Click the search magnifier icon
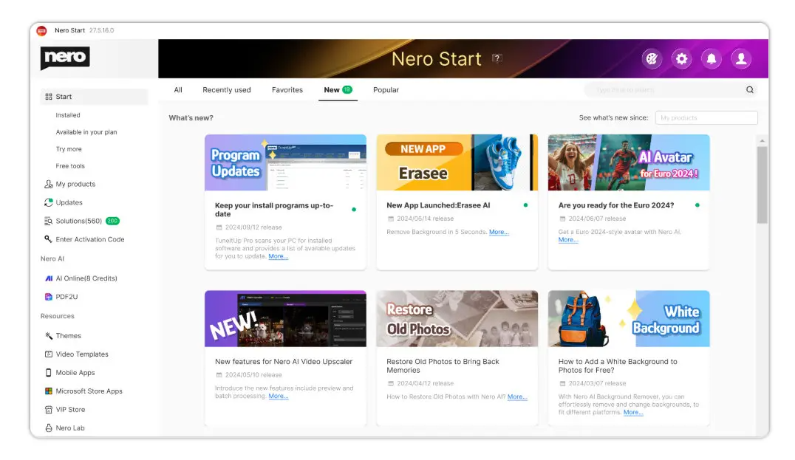Image resolution: width=795 pixels, height=460 pixels. coord(749,90)
